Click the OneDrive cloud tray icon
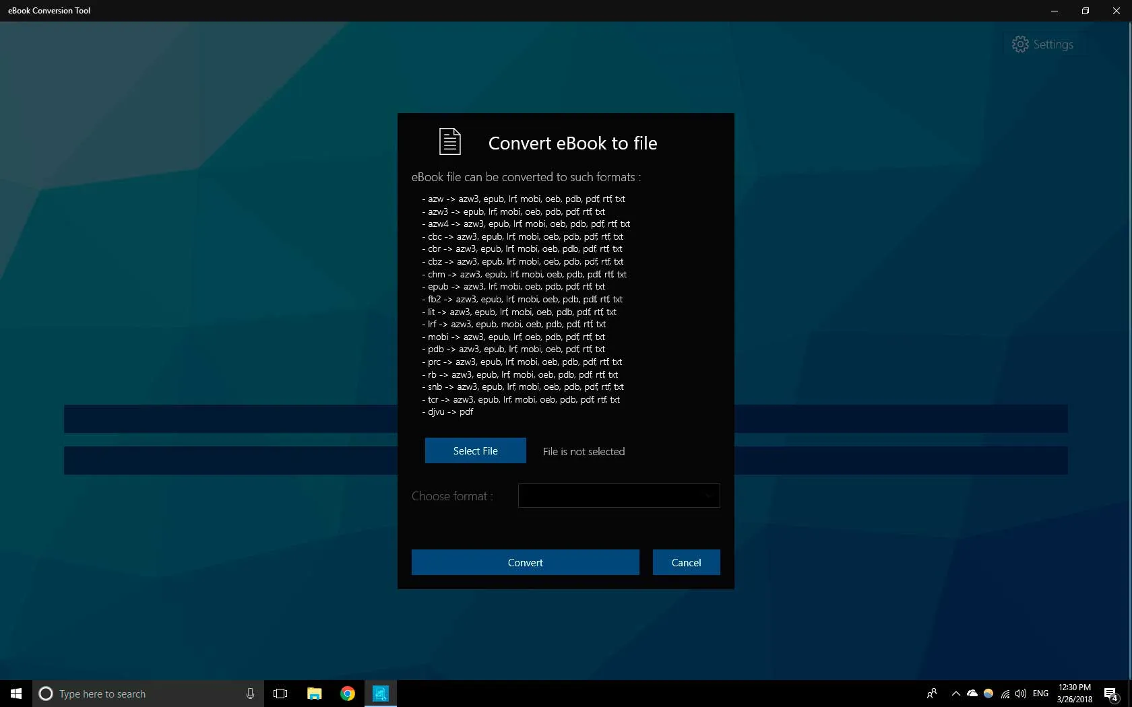Viewport: 1132px width, 707px height. coord(972,694)
